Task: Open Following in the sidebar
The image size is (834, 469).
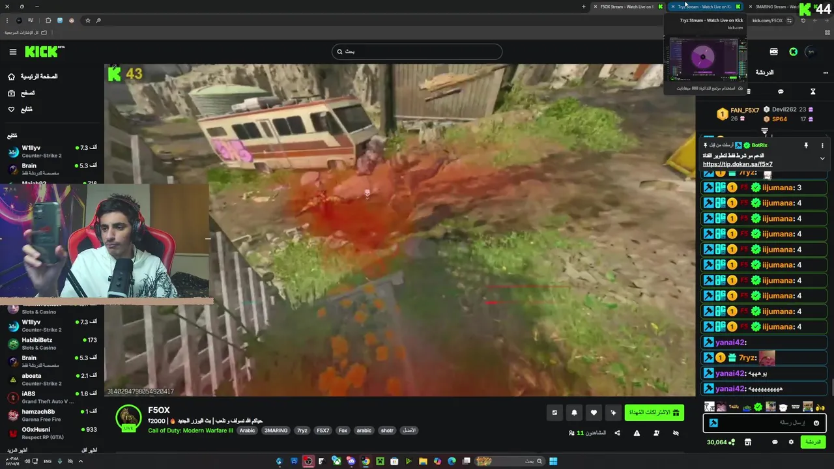Action: (x=20, y=109)
